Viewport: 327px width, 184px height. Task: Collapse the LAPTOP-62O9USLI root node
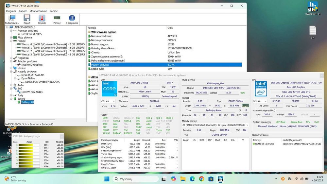(7, 27)
